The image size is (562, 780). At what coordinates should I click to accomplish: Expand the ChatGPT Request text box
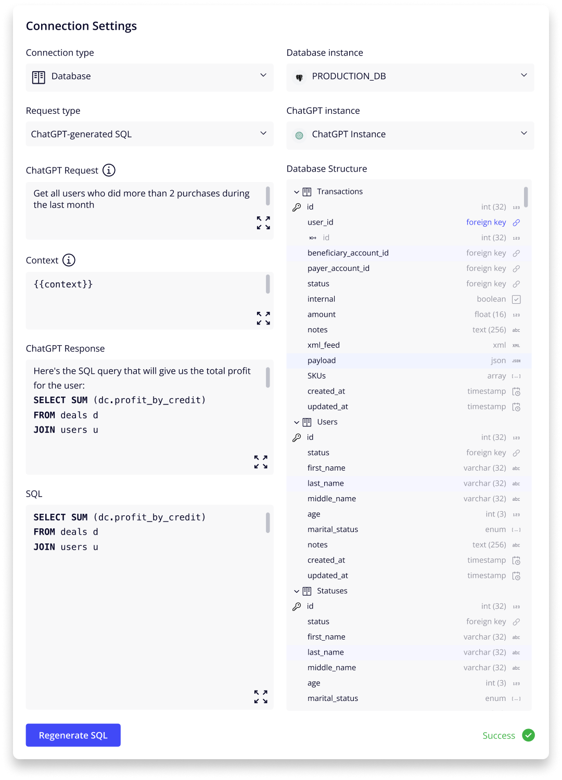(263, 223)
